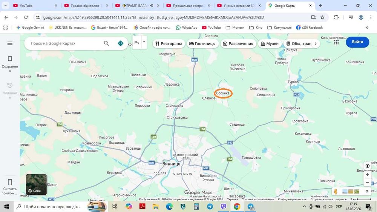Click the Windows taskbar search box
The height and width of the screenshot is (212, 377).
(x=60, y=206)
